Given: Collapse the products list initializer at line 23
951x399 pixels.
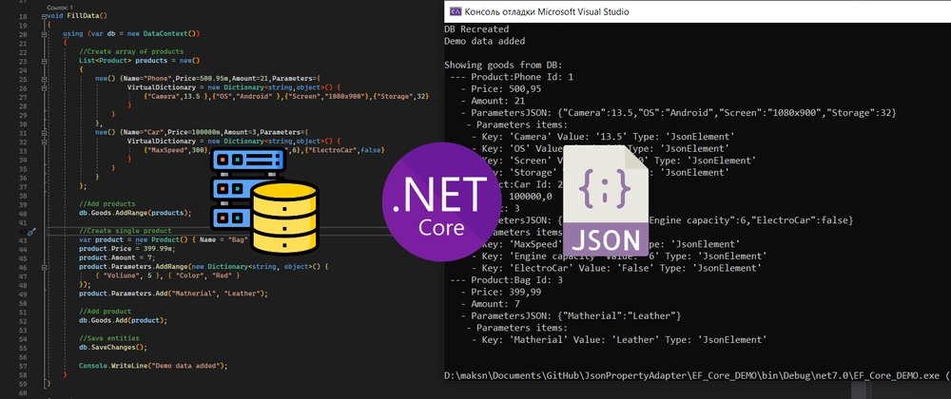Looking at the screenshot, I should pyautogui.click(x=45, y=61).
